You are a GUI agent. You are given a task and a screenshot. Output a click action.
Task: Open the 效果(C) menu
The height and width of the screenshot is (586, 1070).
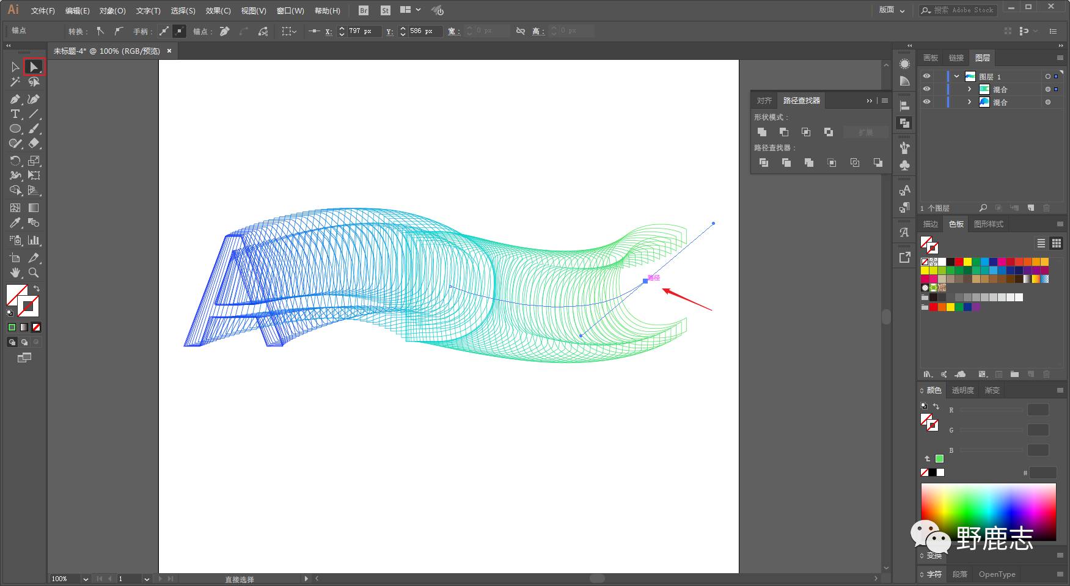click(218, 10)
